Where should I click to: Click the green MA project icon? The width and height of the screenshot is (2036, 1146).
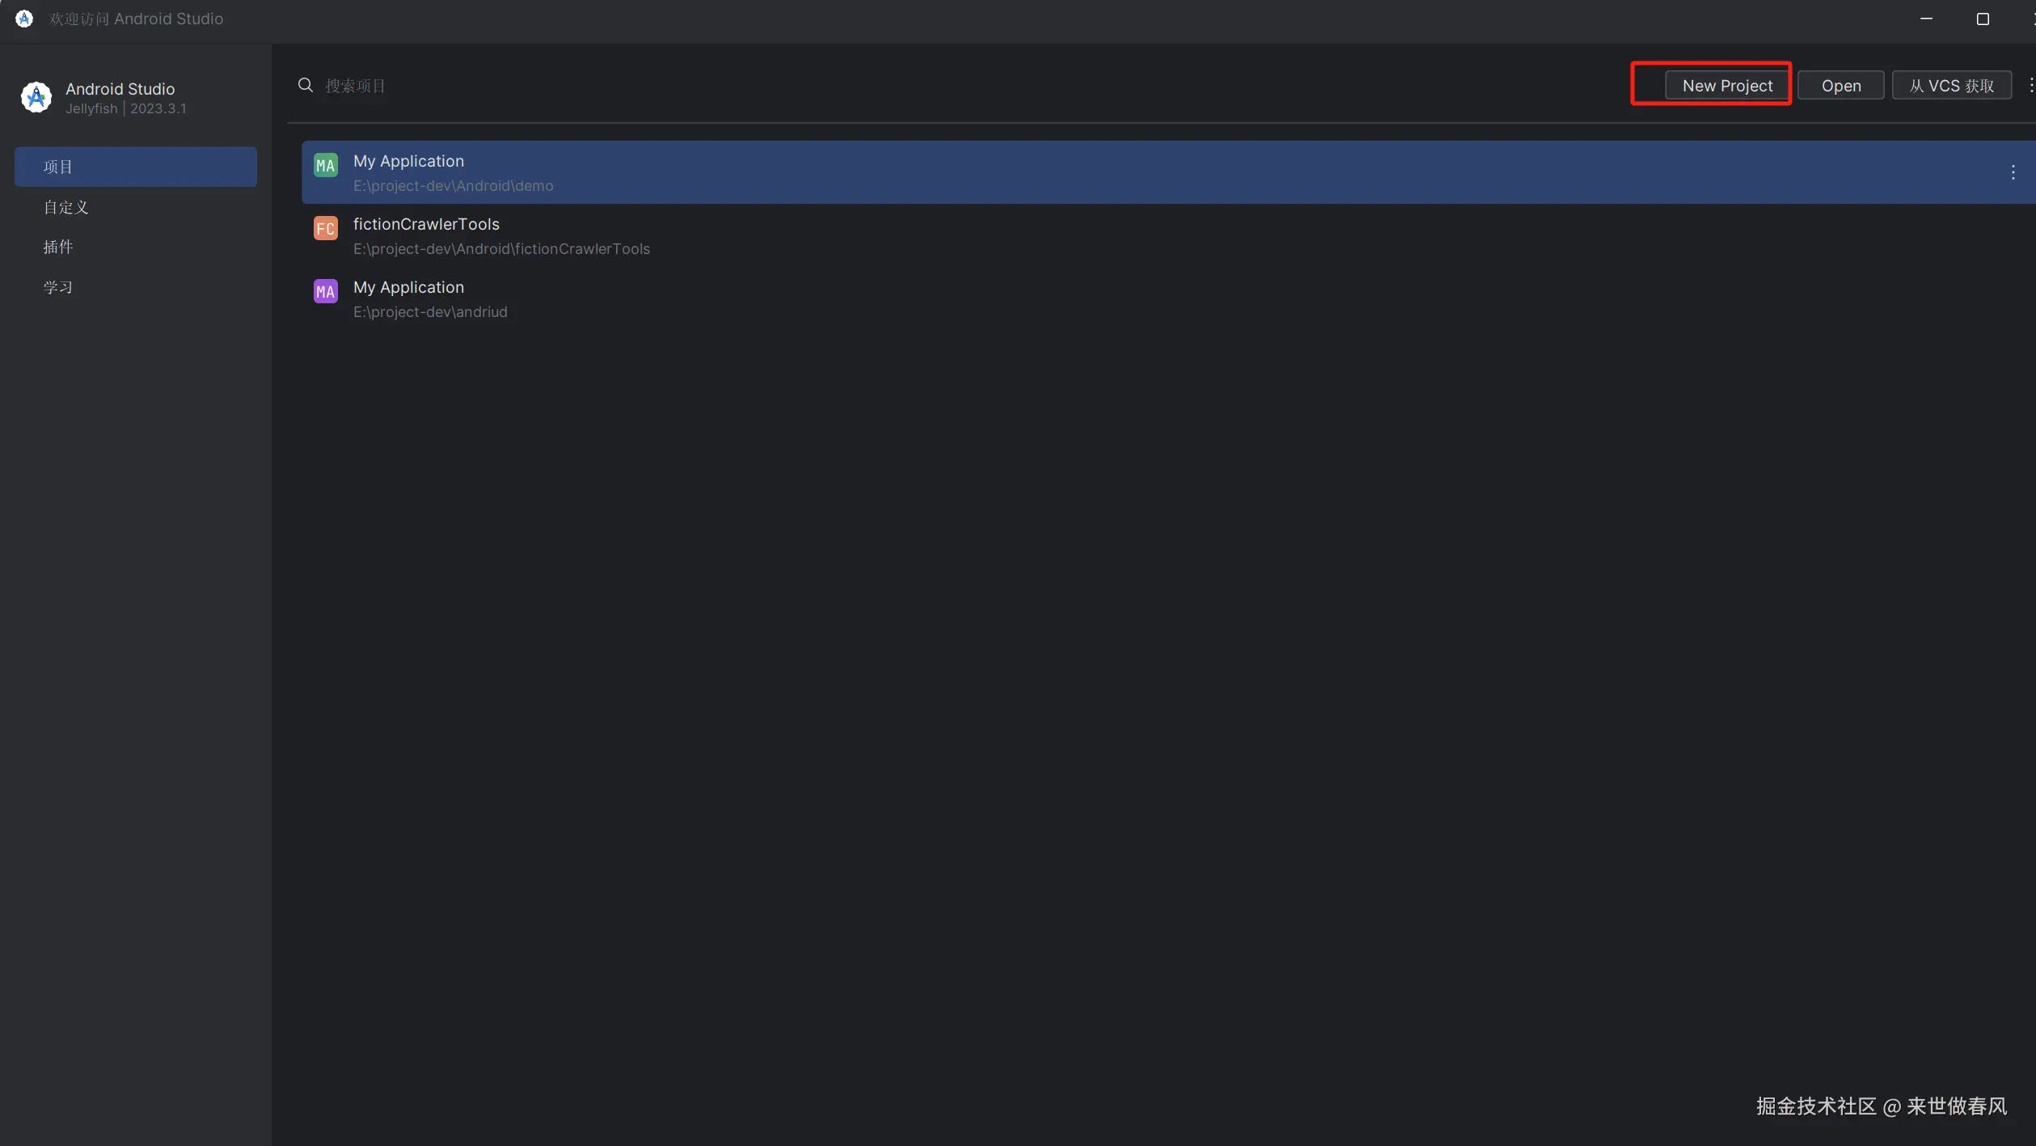[x=325, y=165]
